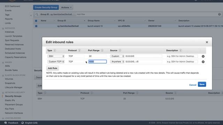The image size is (223, 125).
Task: Collapse the Images sidebar section
Action: click(x=3, y=62)
